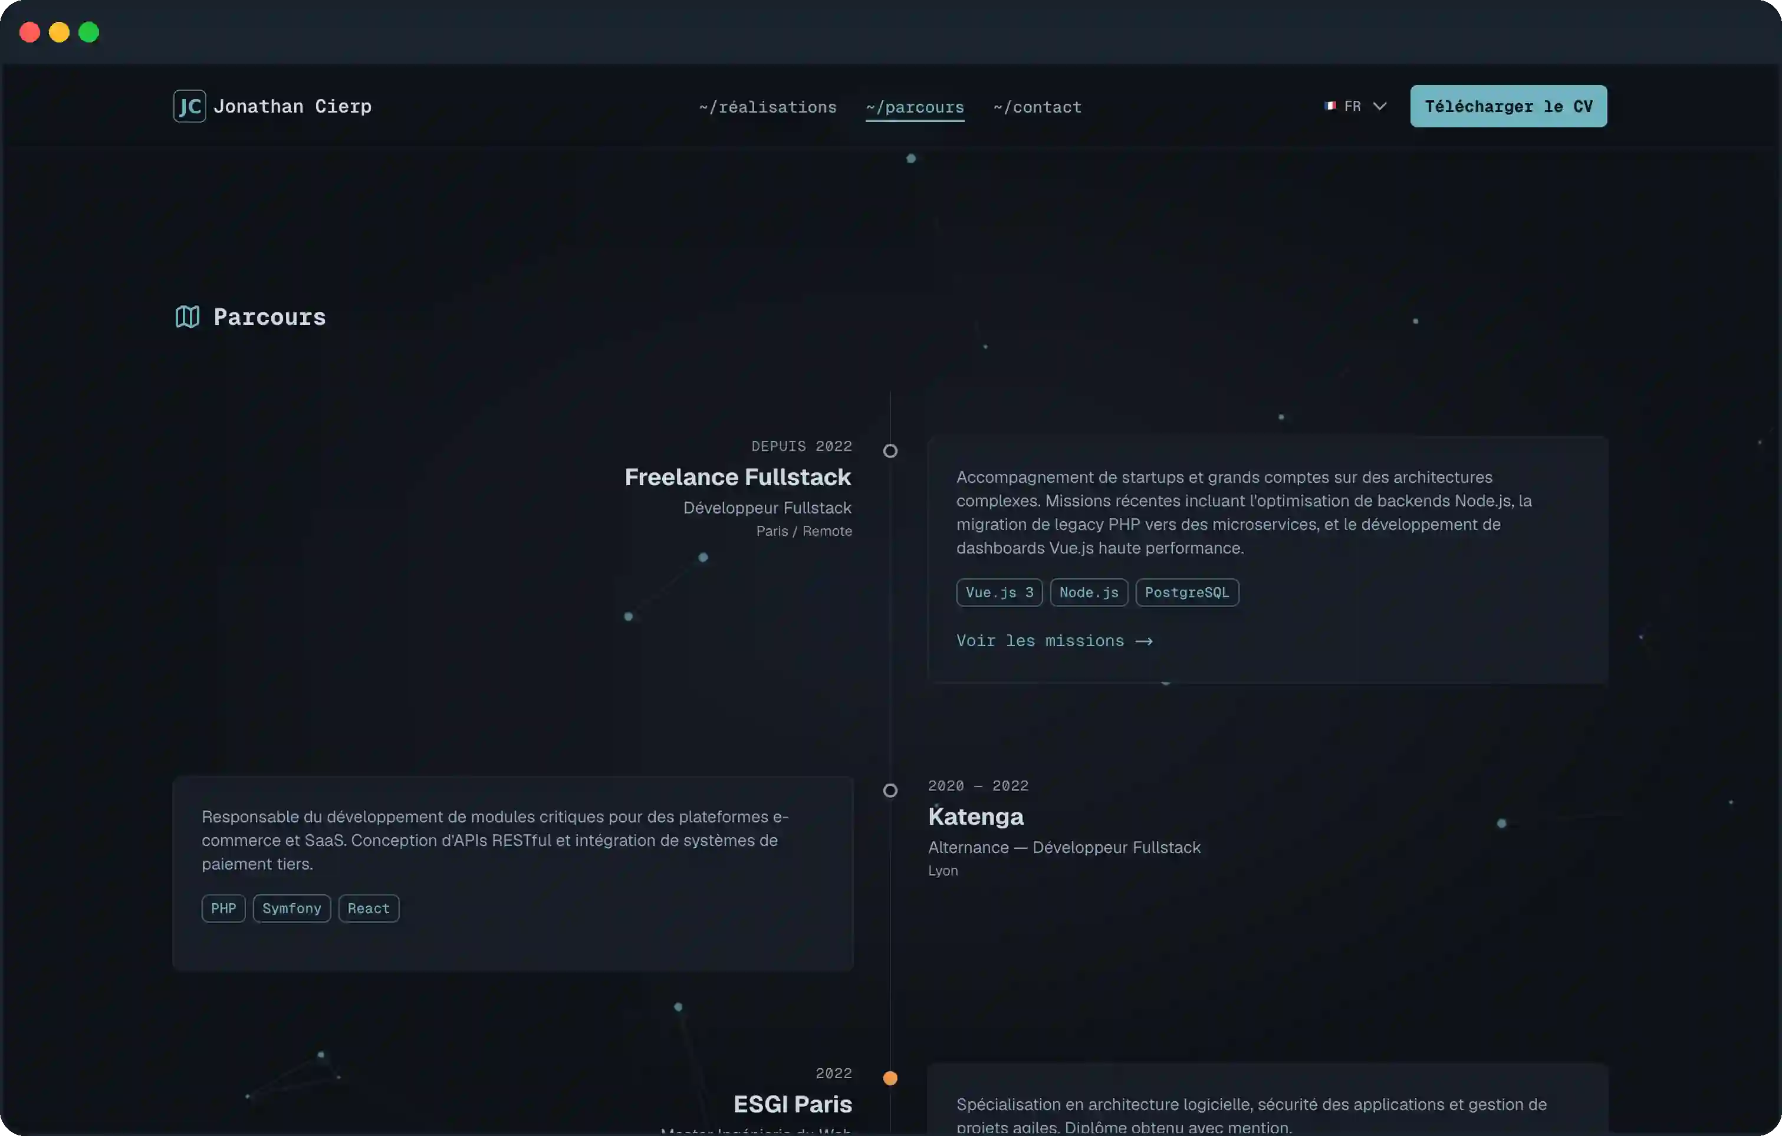Image resolution: width=1782 pixels, height=1136 pixels.
Task: Click the Parcours section heading
Action: [x=269, y=317]
